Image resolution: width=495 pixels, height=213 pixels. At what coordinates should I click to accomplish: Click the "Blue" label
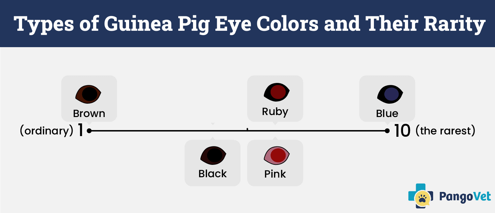pyautogui.click(x=387, y=113)
